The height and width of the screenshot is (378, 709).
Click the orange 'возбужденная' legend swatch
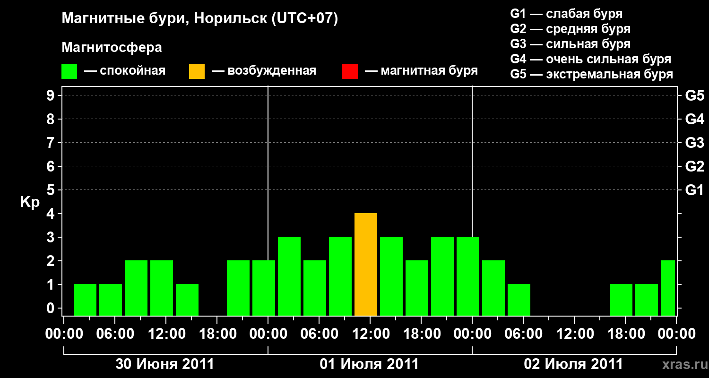coord(197,71)
